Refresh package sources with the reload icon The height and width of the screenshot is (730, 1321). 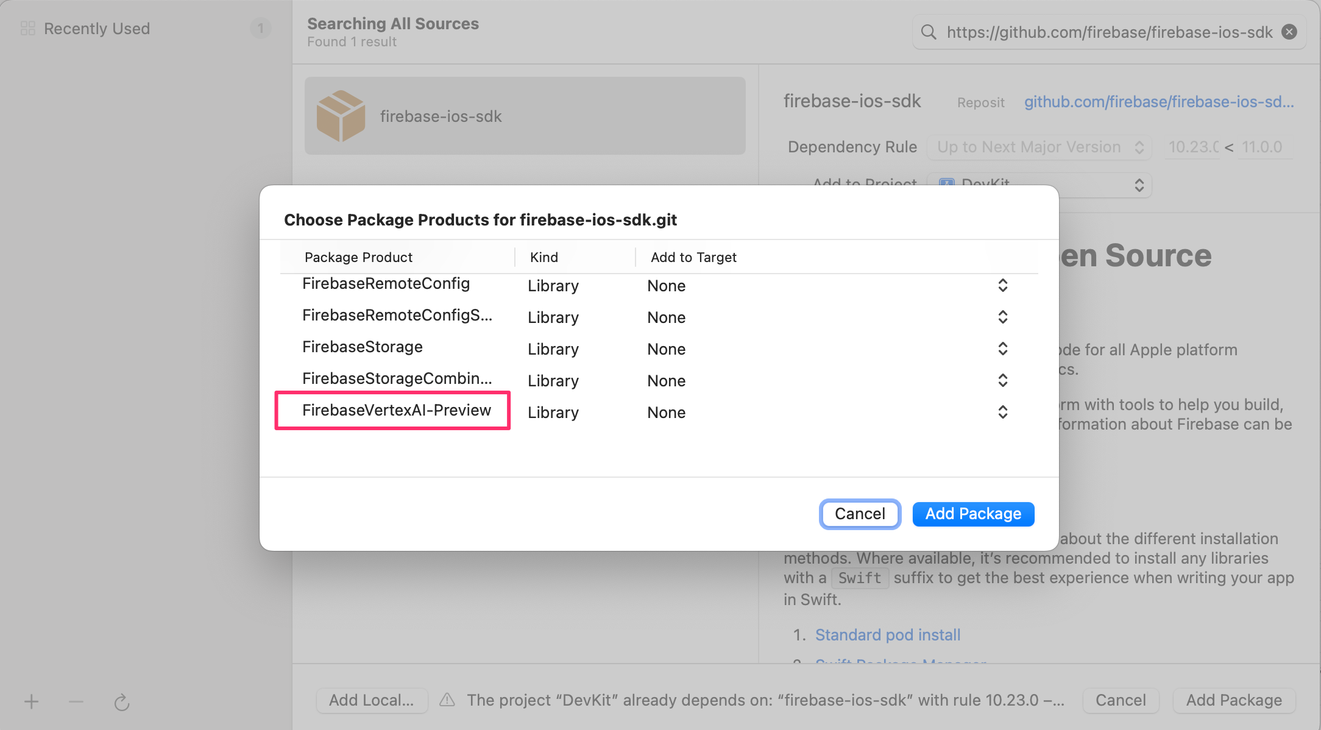click(x=122, y=701)
